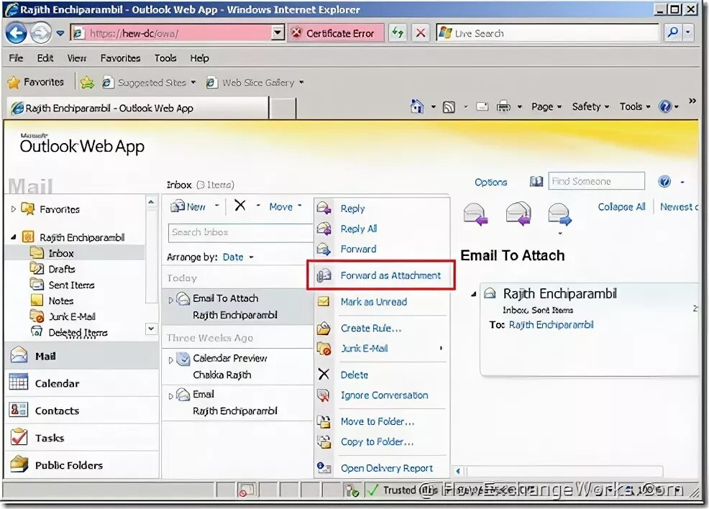Click the Stop loading X icon
Viewport: 709px width, 509px height.
pos(420,33)
